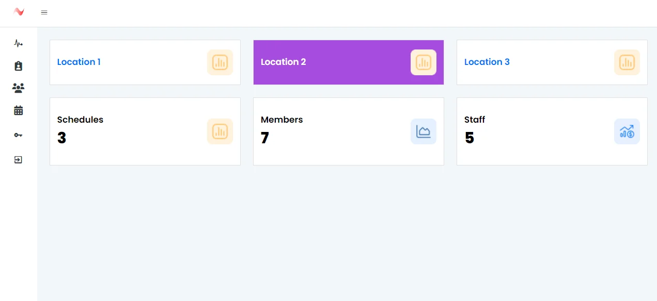The image size is (657, 301).
Task: Click the Staff growth chart icon
Action: coord(627,131)
